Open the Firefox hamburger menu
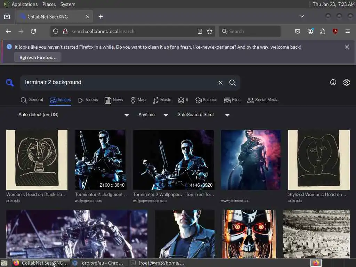The width and height of the screenshot is (356, 267). point(348,31)
